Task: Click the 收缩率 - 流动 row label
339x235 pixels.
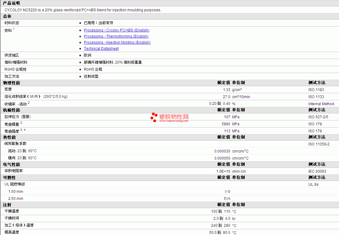Action: pos(16,104)
